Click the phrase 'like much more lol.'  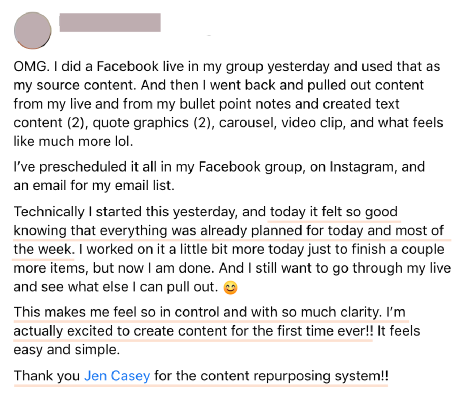pos(73,142)
